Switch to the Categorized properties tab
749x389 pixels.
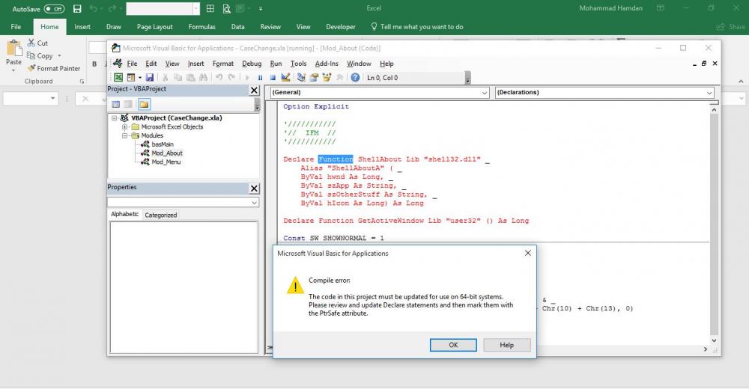pos(160,215)
